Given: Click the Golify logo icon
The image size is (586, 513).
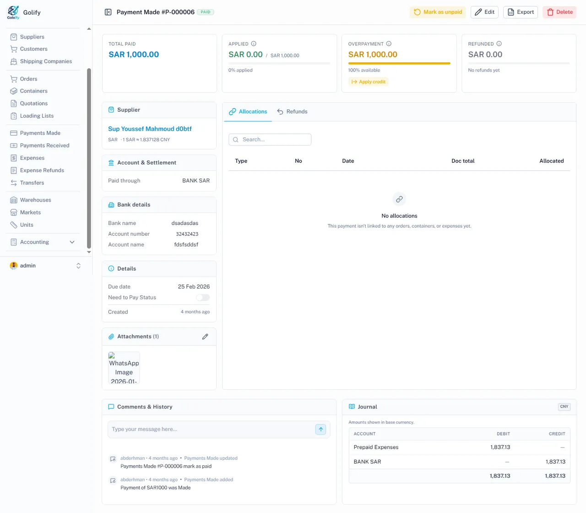Looking at the screenshot, I should 13,12.
